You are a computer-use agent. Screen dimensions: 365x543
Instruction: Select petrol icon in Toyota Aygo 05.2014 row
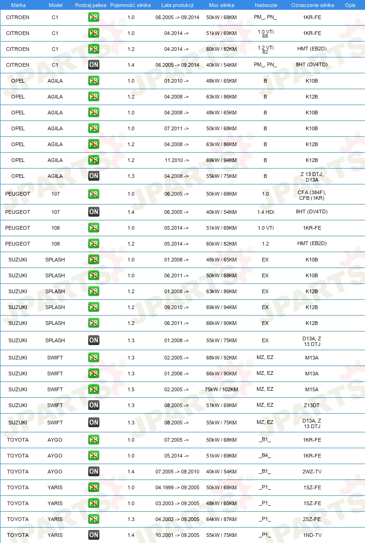93,456
